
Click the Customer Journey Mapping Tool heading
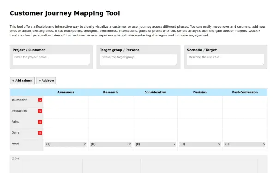65,13
